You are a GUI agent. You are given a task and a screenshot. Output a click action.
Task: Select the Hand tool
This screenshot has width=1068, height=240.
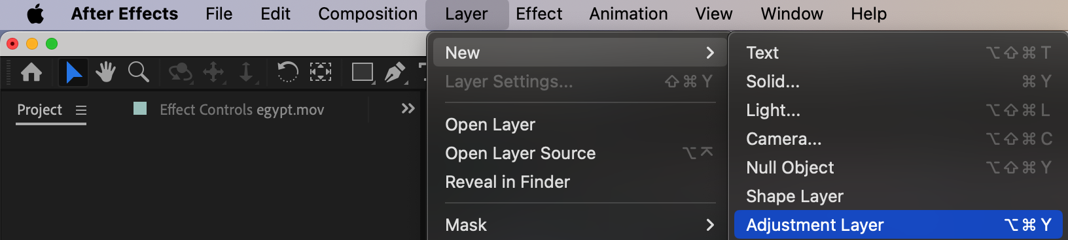(105, 72)
